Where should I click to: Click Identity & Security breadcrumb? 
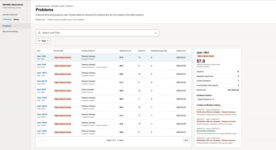(43, 6)
